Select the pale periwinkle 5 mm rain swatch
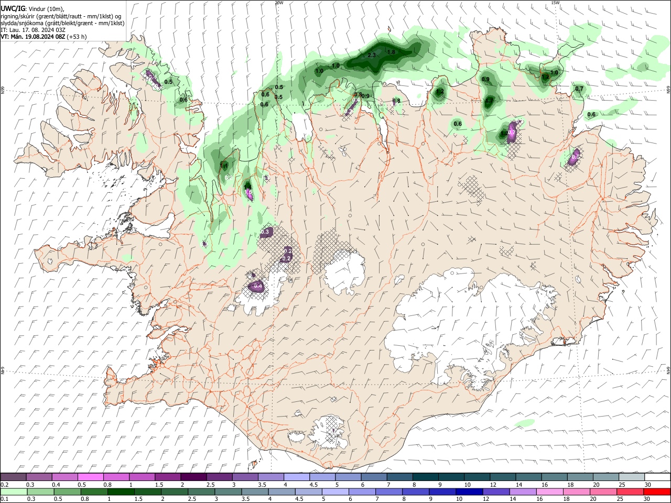The image size is (671, 503). coord(335,491)
